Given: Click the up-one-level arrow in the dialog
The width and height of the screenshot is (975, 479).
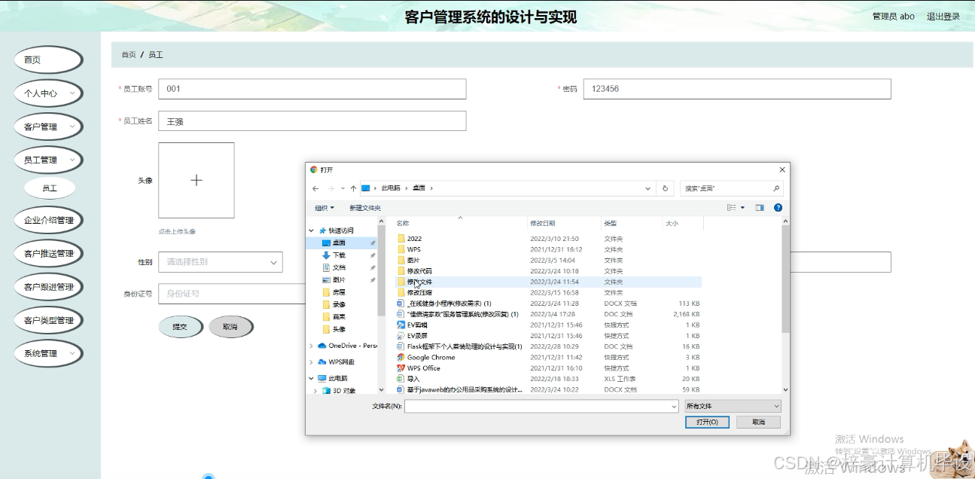Looking at the screenshot, I should tap(352, 188).
